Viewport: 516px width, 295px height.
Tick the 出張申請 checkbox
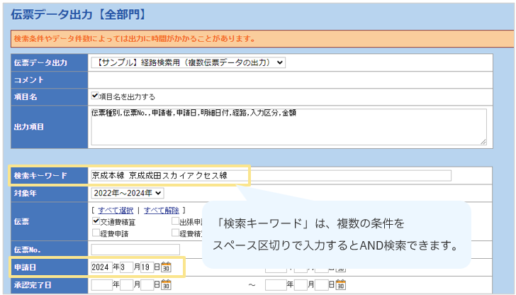[x=175, y=221]
